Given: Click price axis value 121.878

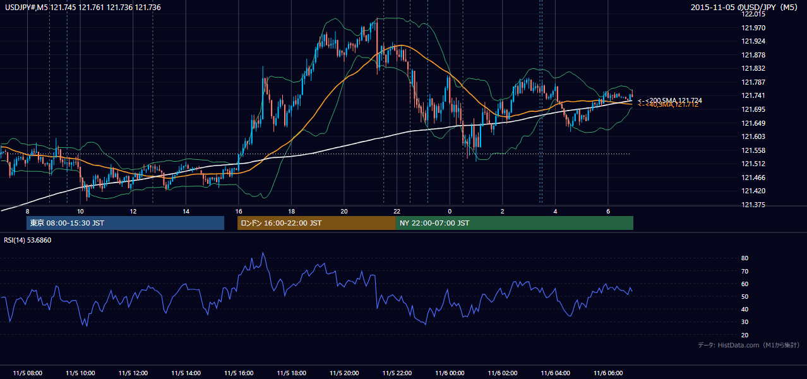Looking at the screenshot, I should 755,55.
